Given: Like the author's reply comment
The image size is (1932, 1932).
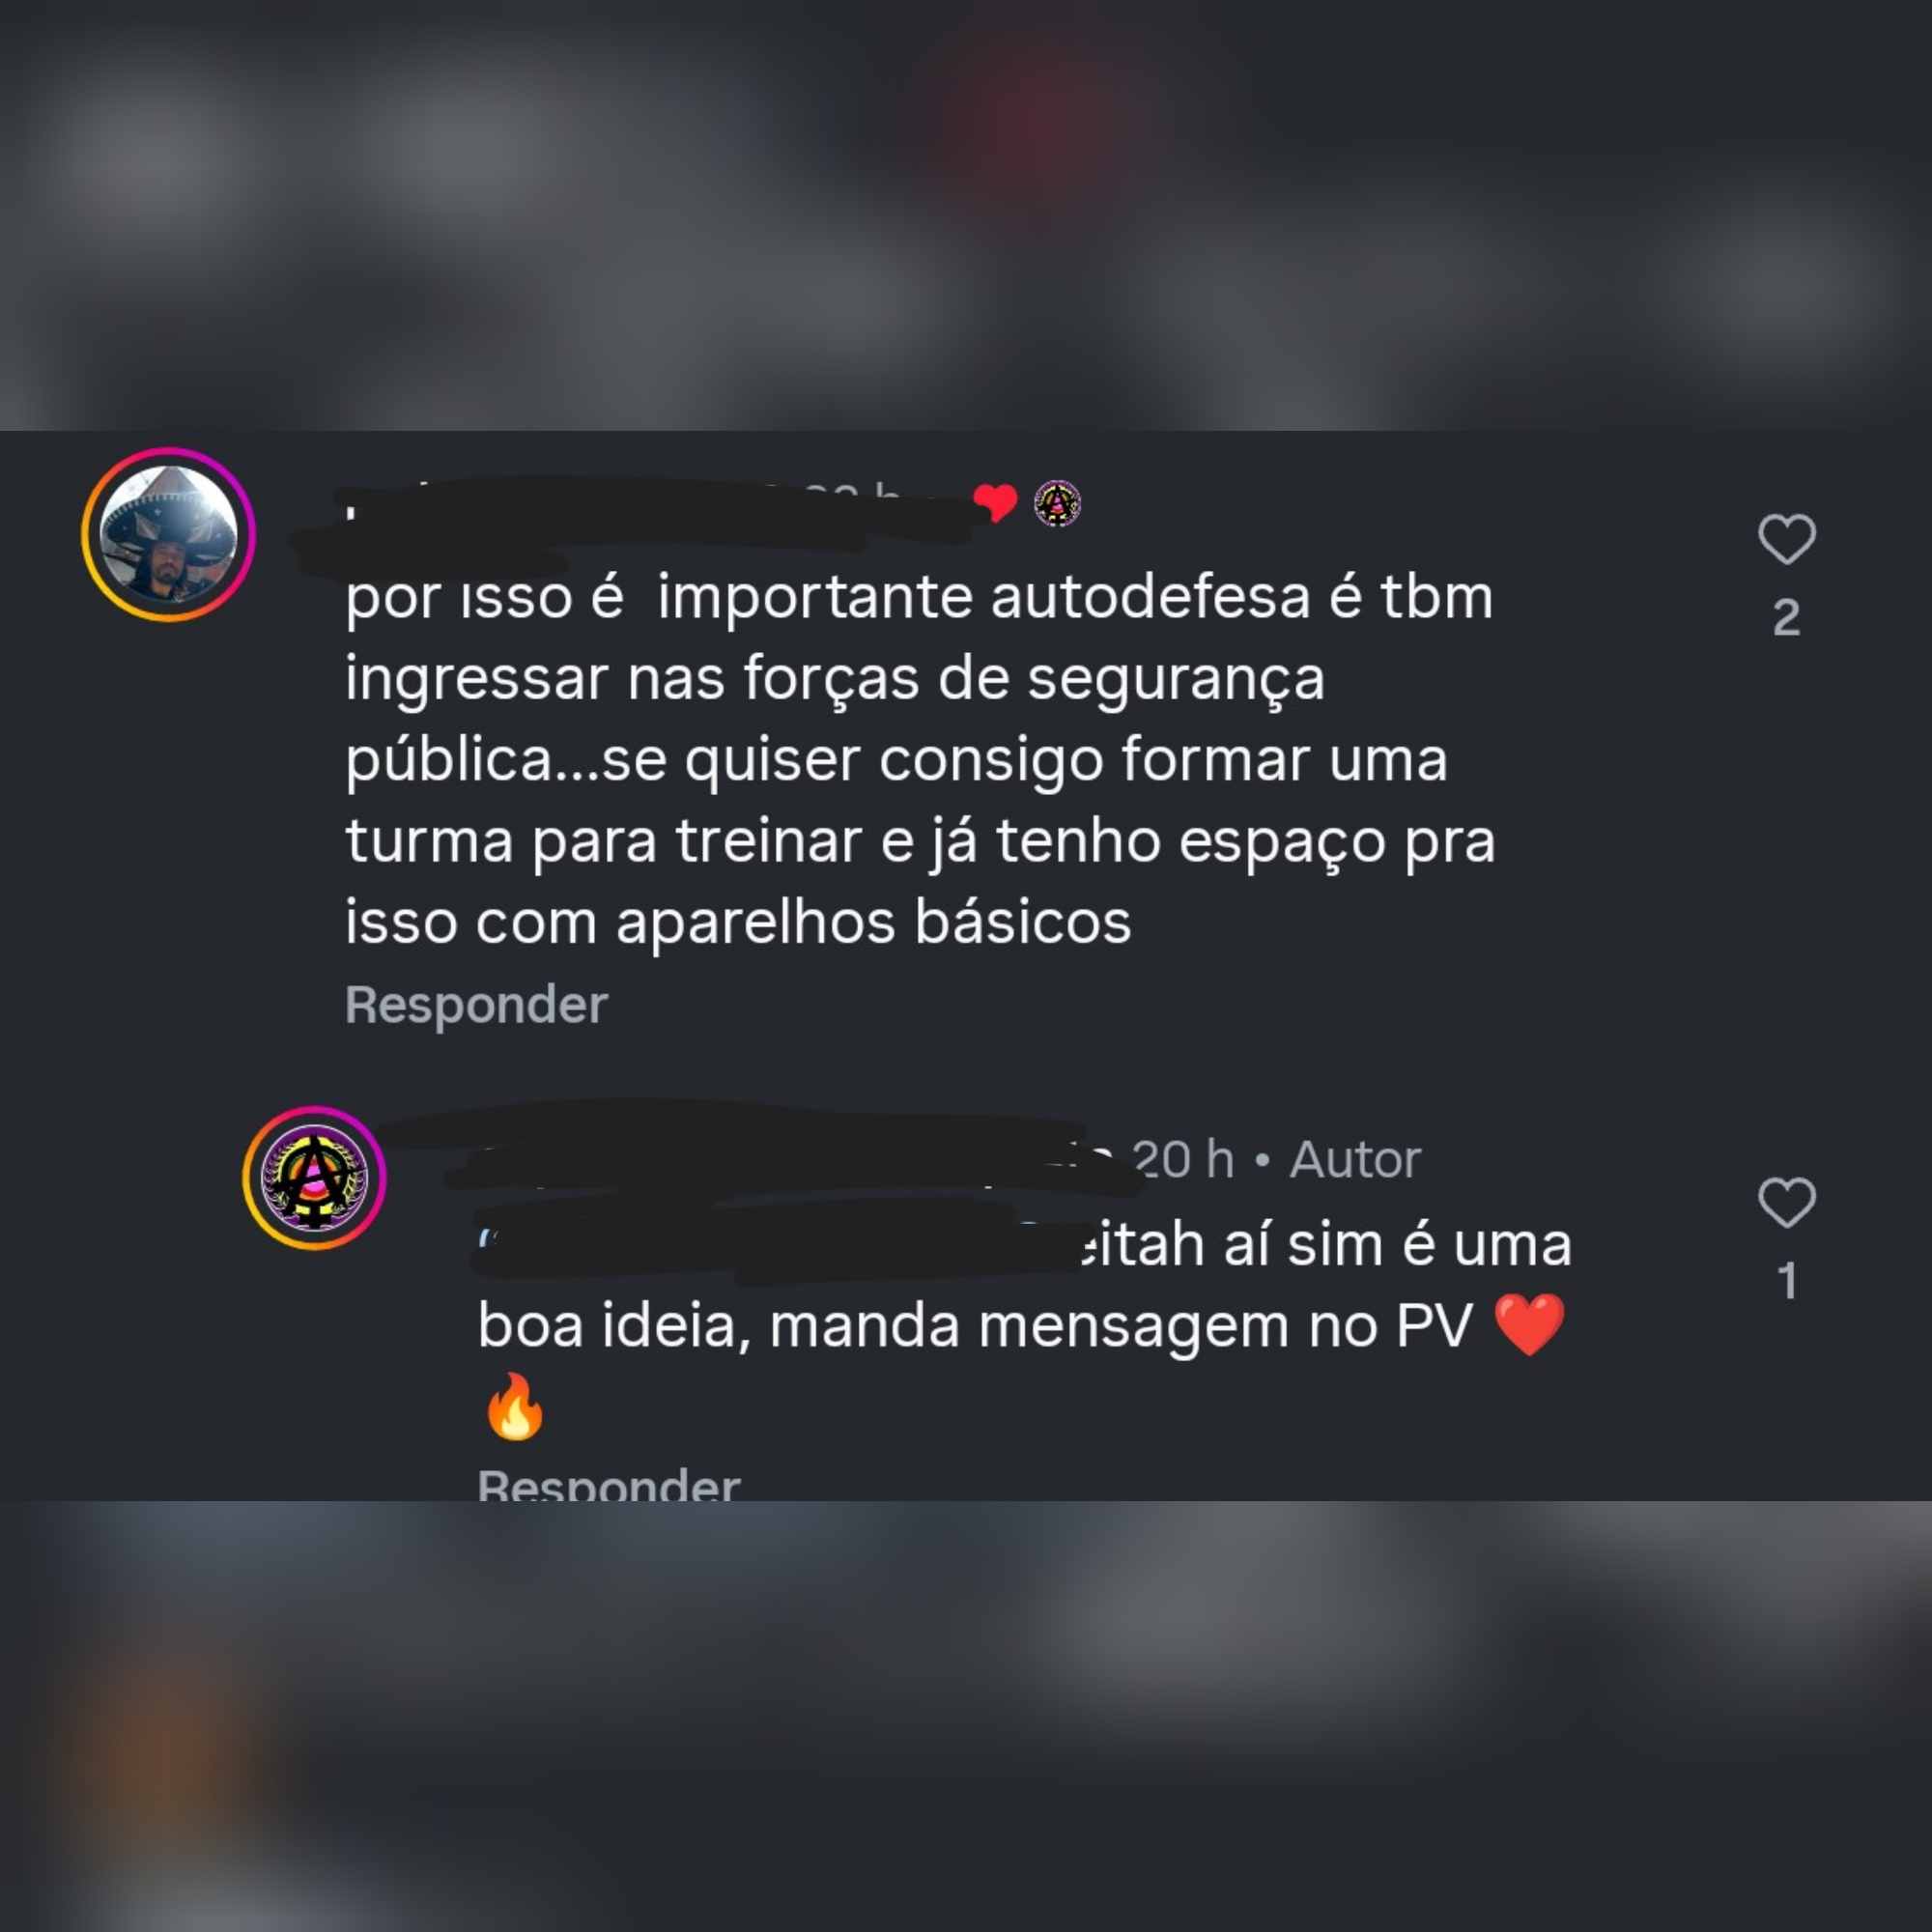Looking at the screenshot, I should 1786,1202.
